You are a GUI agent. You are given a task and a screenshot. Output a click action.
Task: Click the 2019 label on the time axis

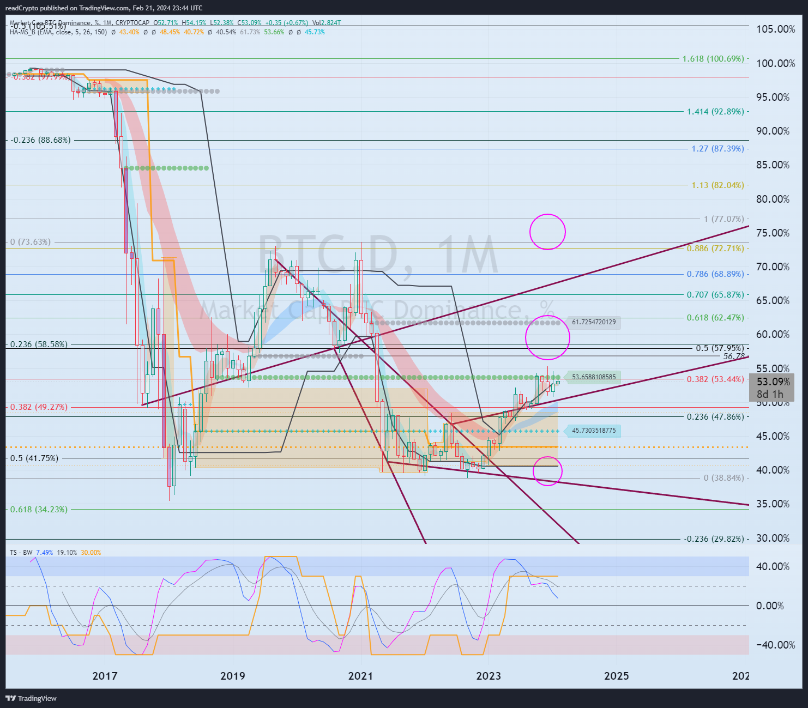coord(233,676)
